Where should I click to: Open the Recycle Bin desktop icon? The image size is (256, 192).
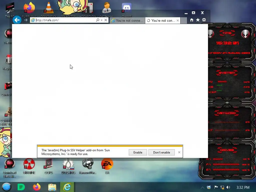point(8,62)
